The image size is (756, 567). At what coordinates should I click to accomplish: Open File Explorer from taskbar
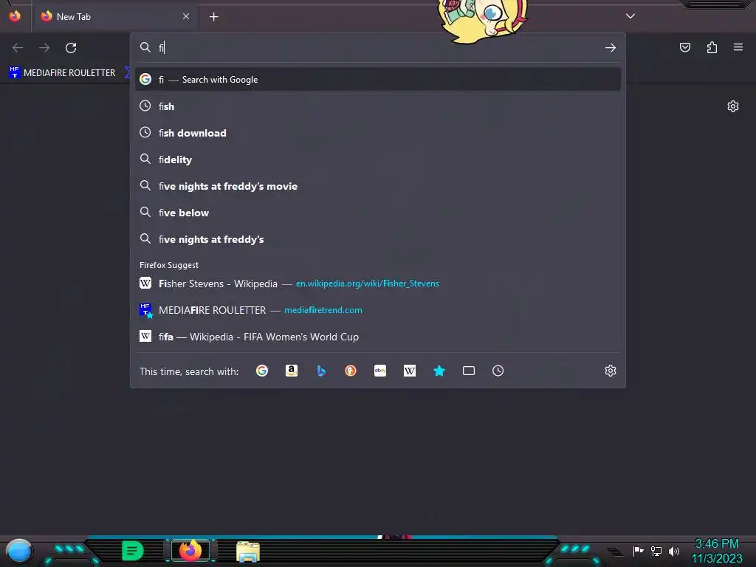[x=248, y=551]
